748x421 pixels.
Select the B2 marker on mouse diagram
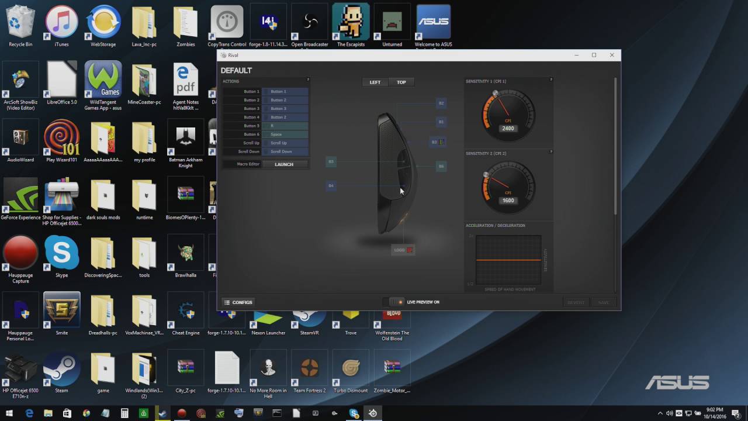[x=441, y=103]
